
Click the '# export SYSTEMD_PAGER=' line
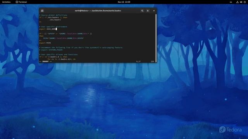coord(51,50)
